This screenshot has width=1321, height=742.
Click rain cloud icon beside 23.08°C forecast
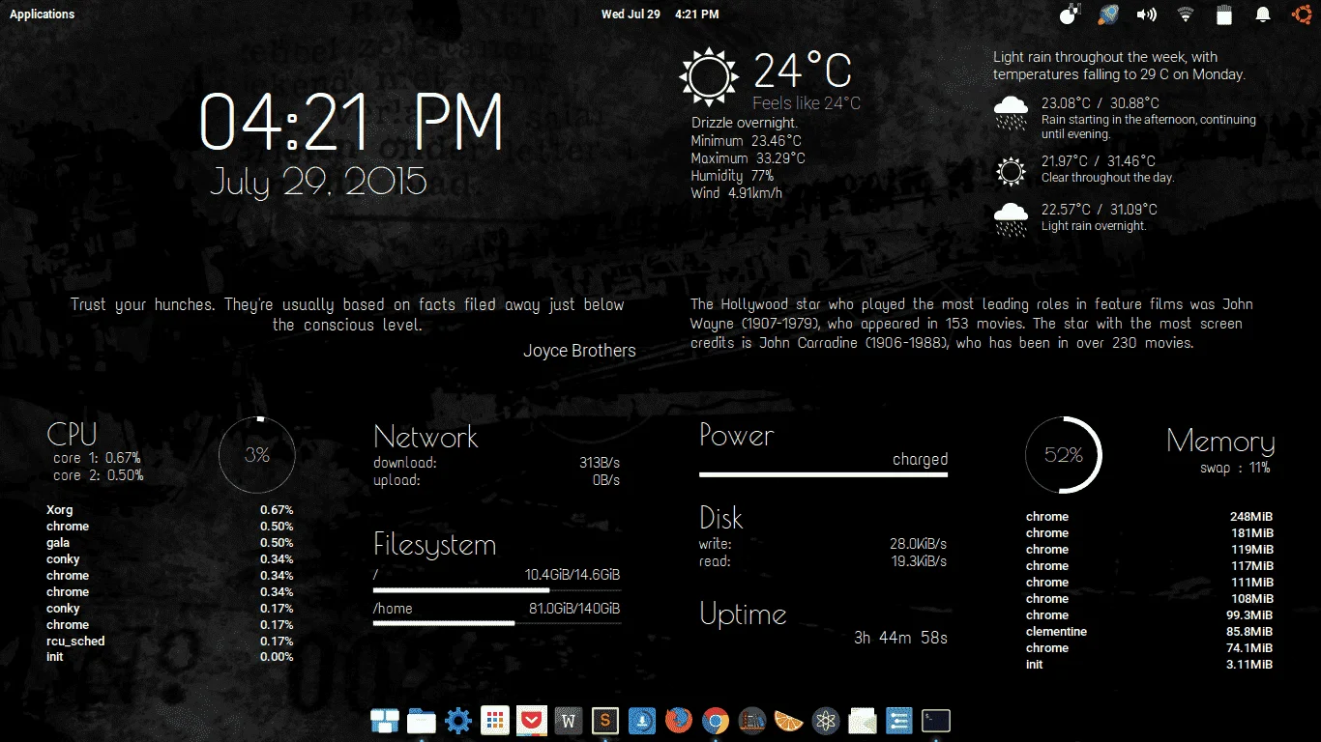pyautogui.click(x=1012, y=113)
